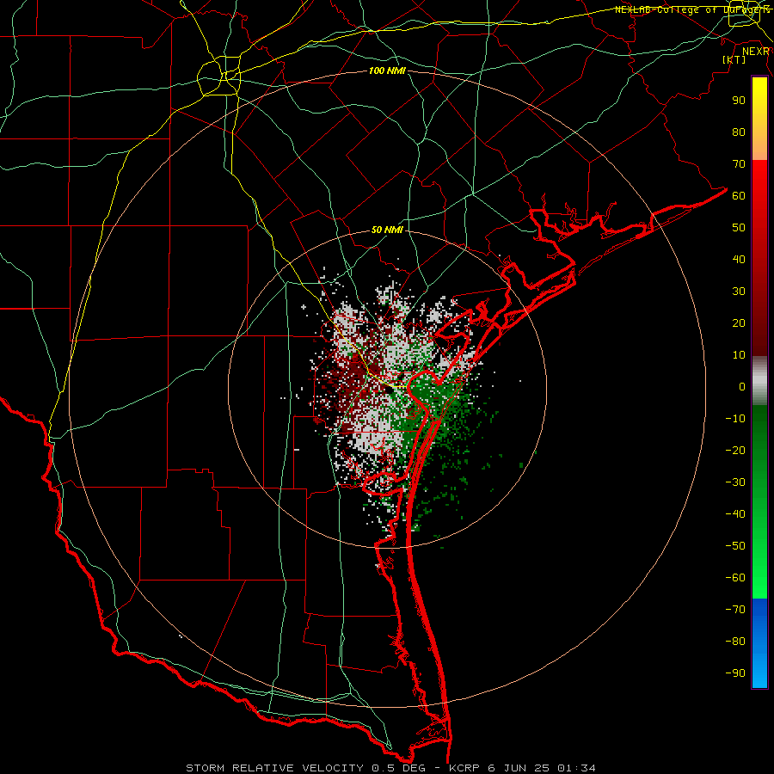The image size is (774, 774).
Task: Pick the yellow segment of the color bar
Action: coord(759,119)
